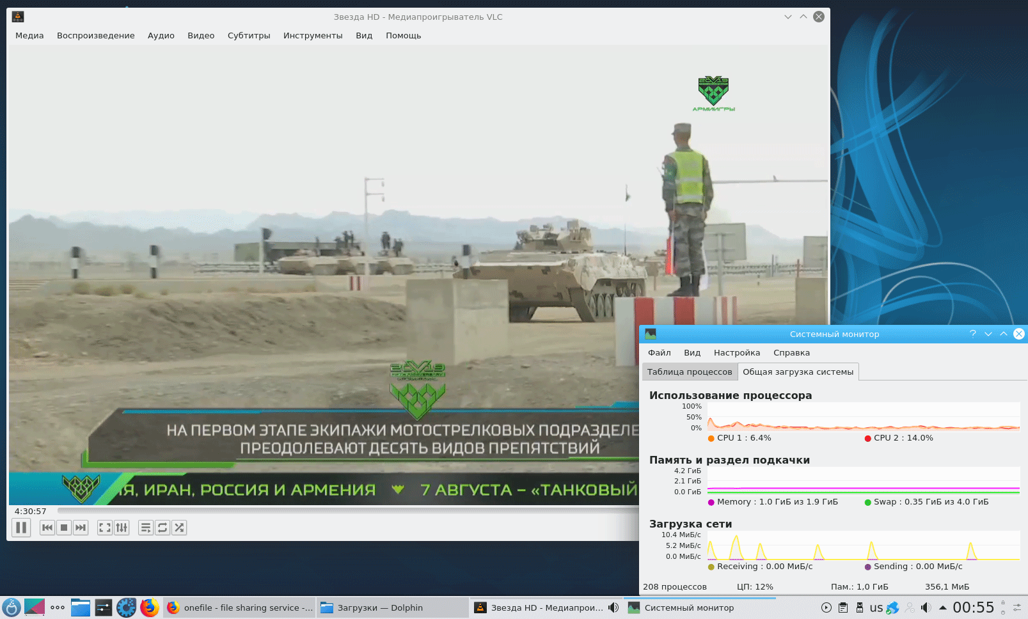This screenshot has width=1028, height=619.
Task: Toggle shuffle random playback in VLC
Action: (179, 528)
